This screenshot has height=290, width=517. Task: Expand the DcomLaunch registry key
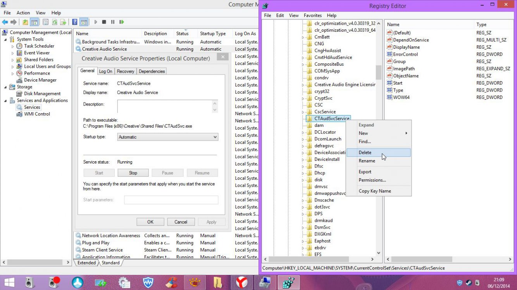303,139
